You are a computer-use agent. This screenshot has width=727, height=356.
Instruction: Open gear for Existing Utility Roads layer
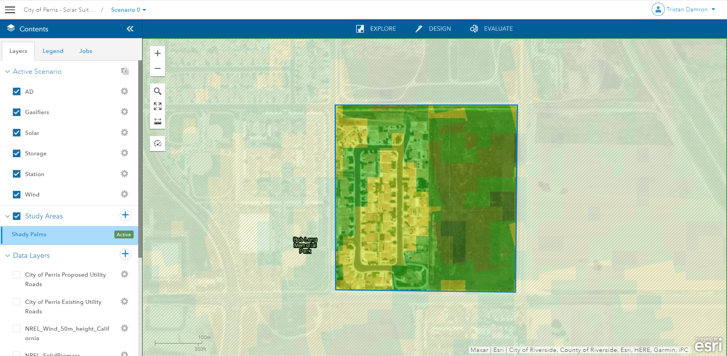(x=125, y=302)
